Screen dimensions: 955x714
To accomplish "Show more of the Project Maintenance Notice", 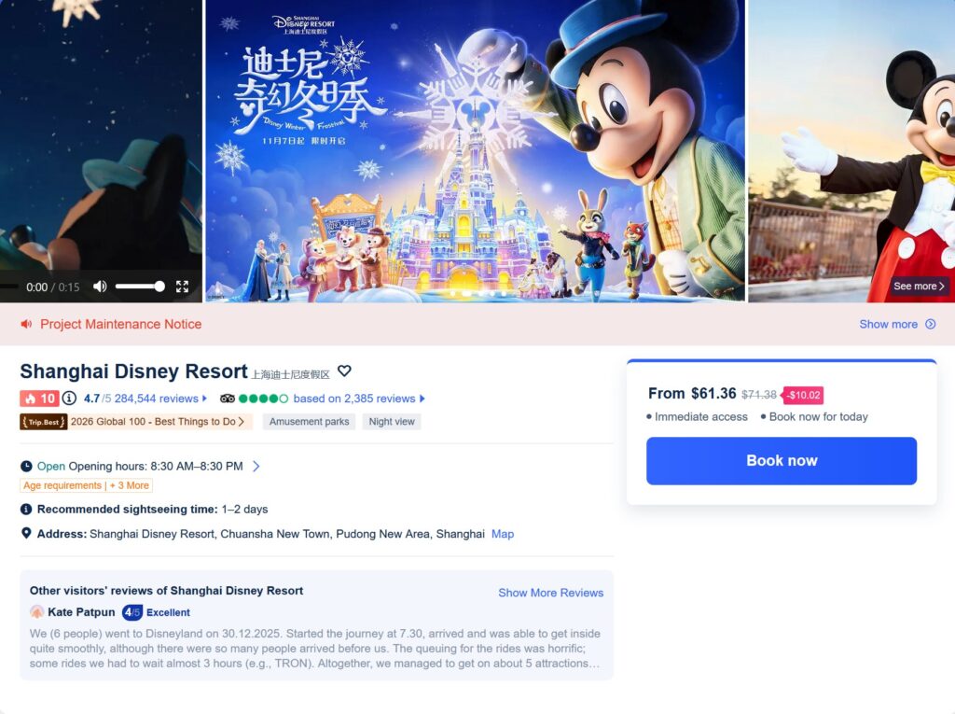I will 897,325.
